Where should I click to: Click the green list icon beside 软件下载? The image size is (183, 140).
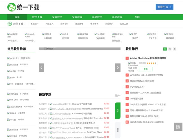[x=10, y=24]
